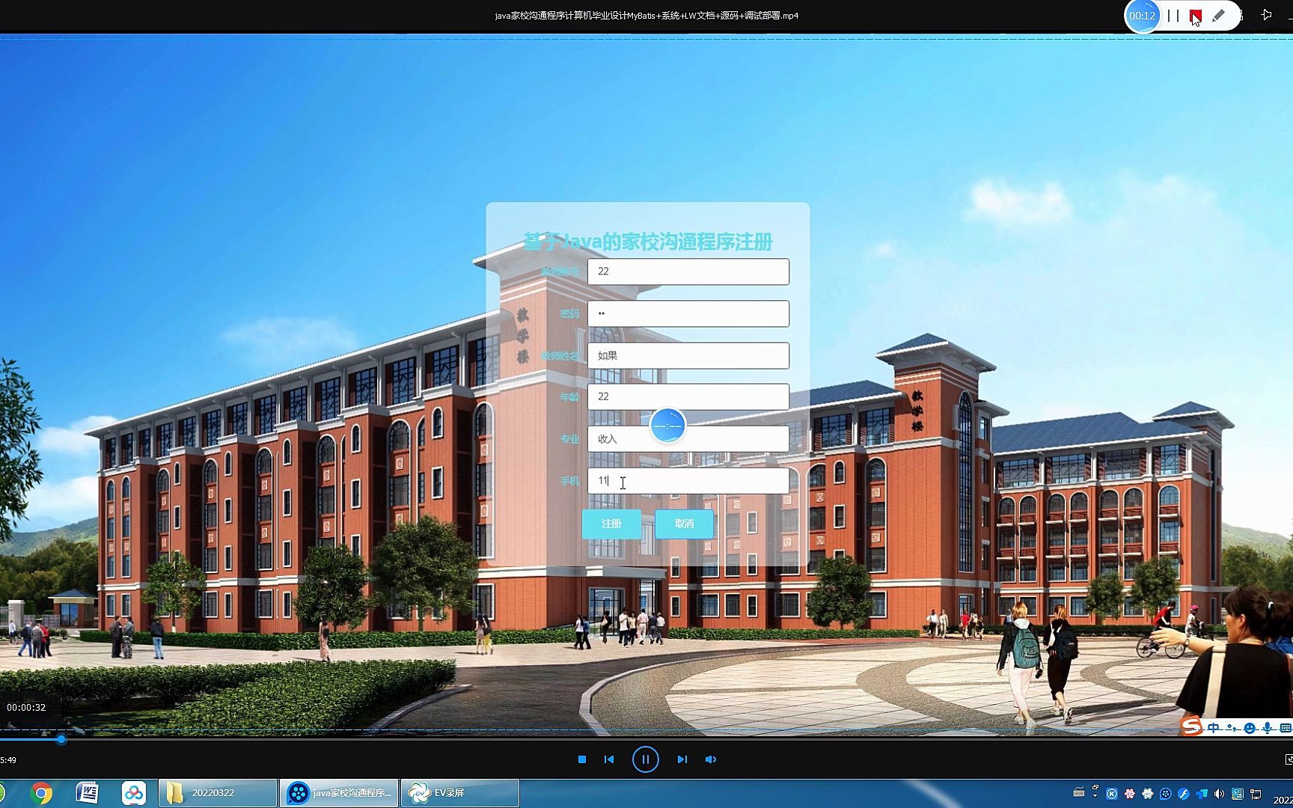This screenshot has width=1293, height=808.
Task: Click the 取消 cancel button
Action: [x=684, y=524]
